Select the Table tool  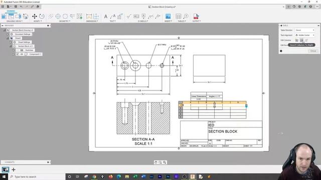tap(179, 16)
